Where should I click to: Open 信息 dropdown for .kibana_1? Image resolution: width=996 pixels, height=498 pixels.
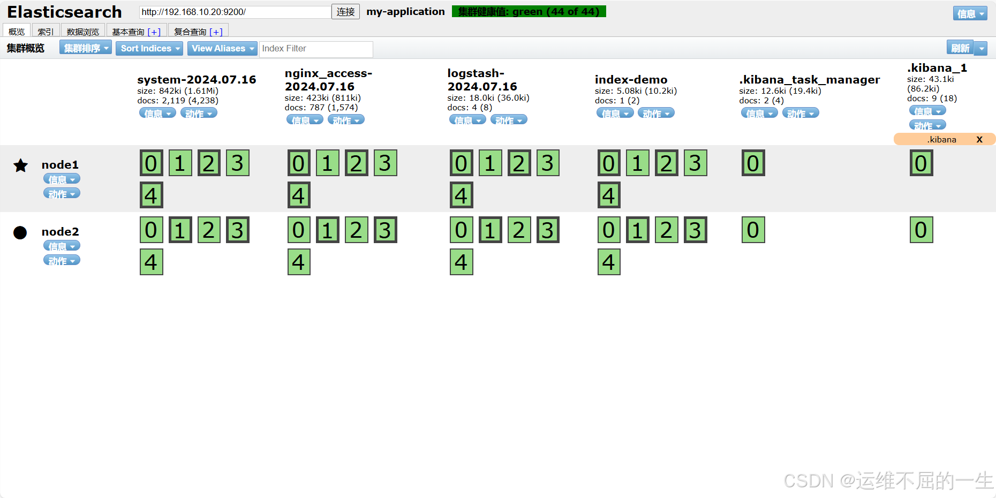tap(927, 111)
